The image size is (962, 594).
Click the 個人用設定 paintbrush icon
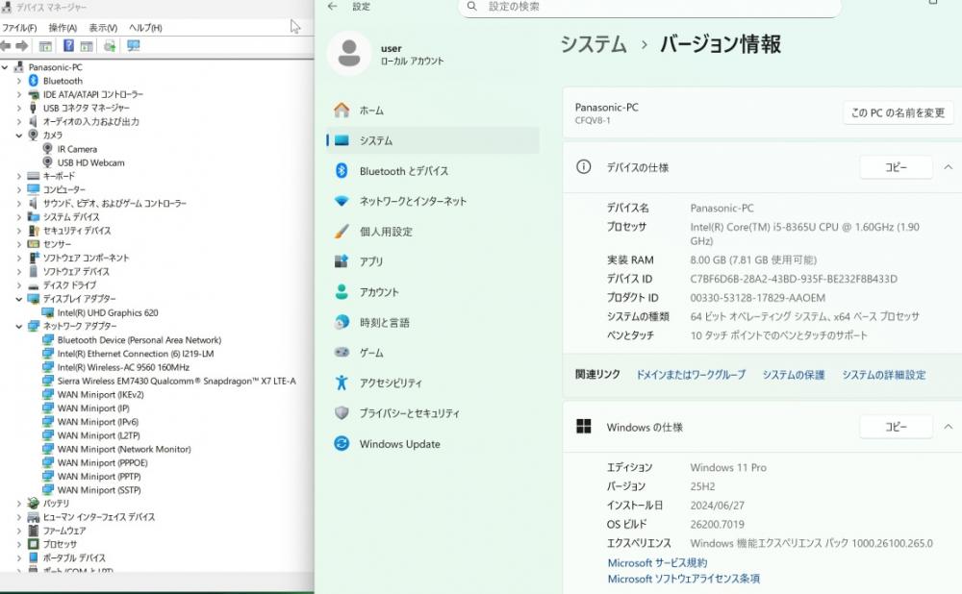click(x=342, y=231)
